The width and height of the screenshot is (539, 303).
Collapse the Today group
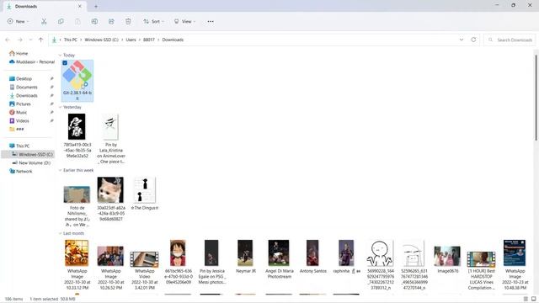60,55
